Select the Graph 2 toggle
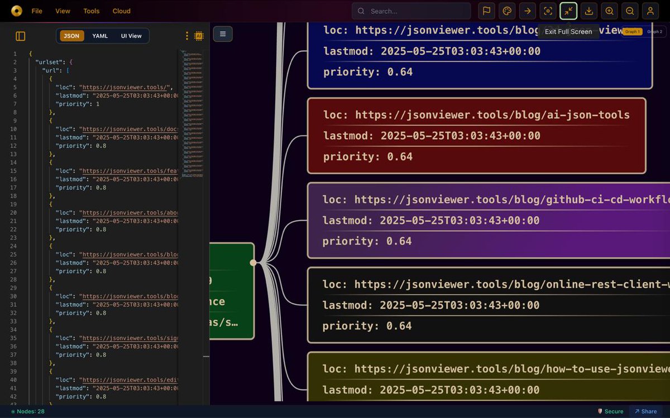The width and height of the screenshot is (670, 418). (x=654, y=32)
